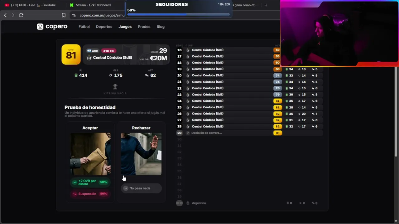The width and height of the screenshot is (399, 224).
Task: Click the question mark on Decisión de carrera row
Action: (188, 133)
